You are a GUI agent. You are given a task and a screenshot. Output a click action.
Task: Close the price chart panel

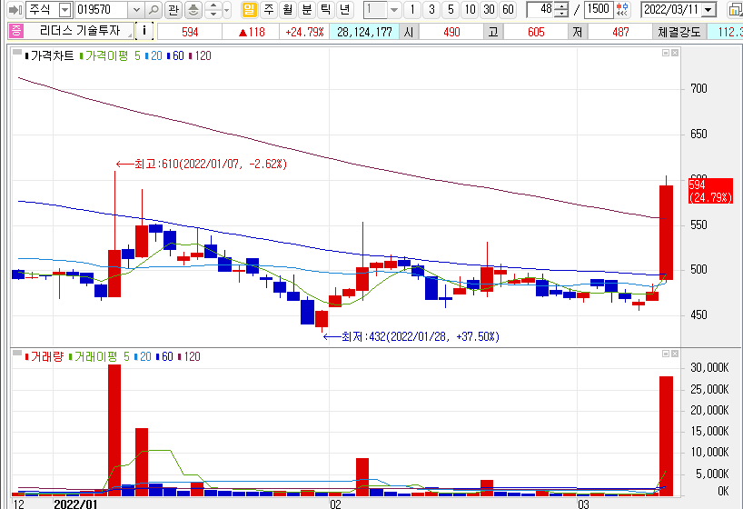coord(675,53)
